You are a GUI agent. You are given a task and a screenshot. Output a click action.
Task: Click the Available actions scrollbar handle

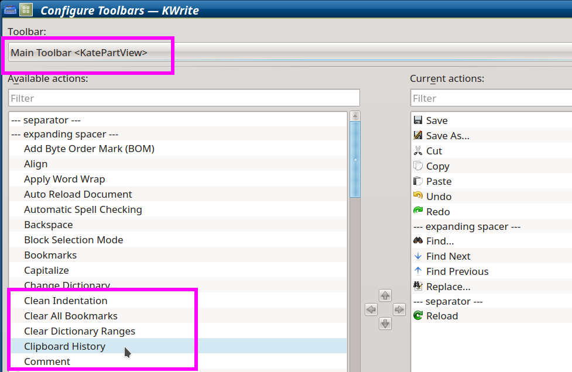point(355,160)
